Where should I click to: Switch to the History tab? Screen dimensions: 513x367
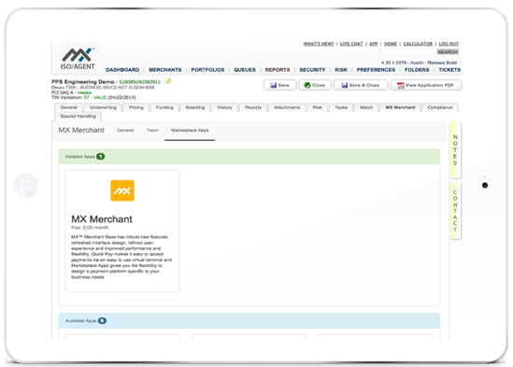point(225,107)
